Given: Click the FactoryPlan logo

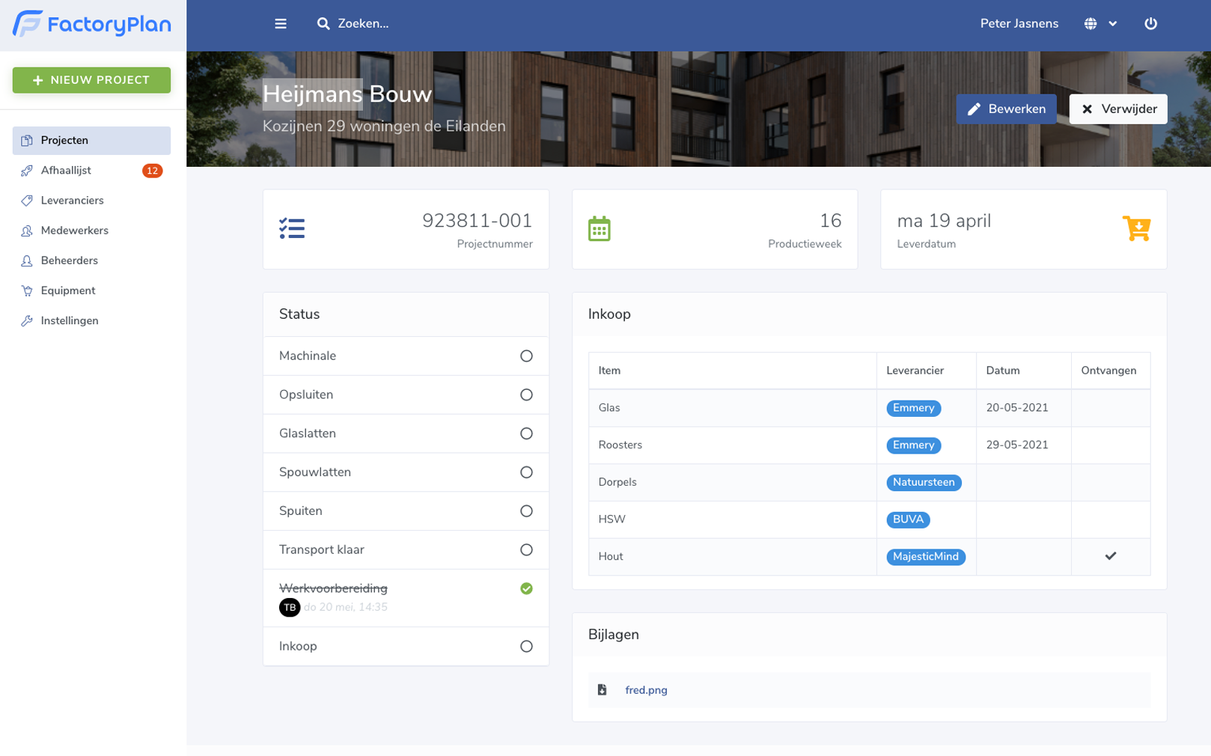Looking at the screenshot, I should pyautogui.click(x=92, y=24).
